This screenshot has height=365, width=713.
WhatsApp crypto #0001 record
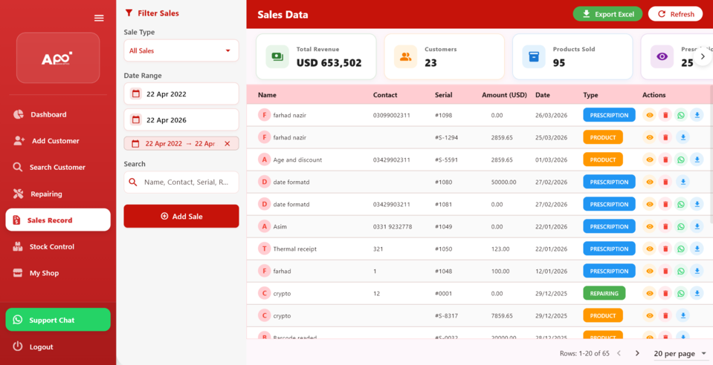[x=681, y=293]
